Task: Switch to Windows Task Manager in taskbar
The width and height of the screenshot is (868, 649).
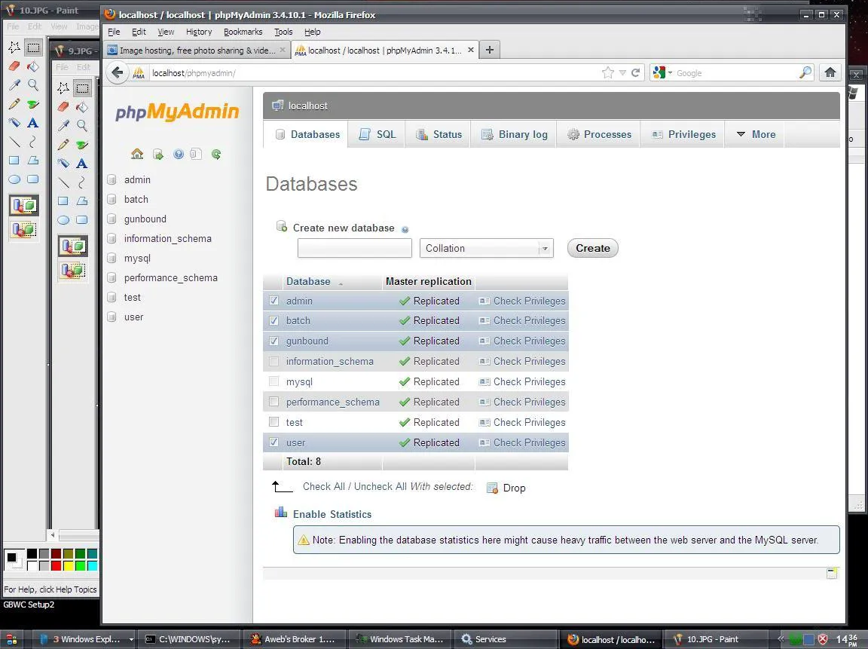Action: click(x=399, y=639)
